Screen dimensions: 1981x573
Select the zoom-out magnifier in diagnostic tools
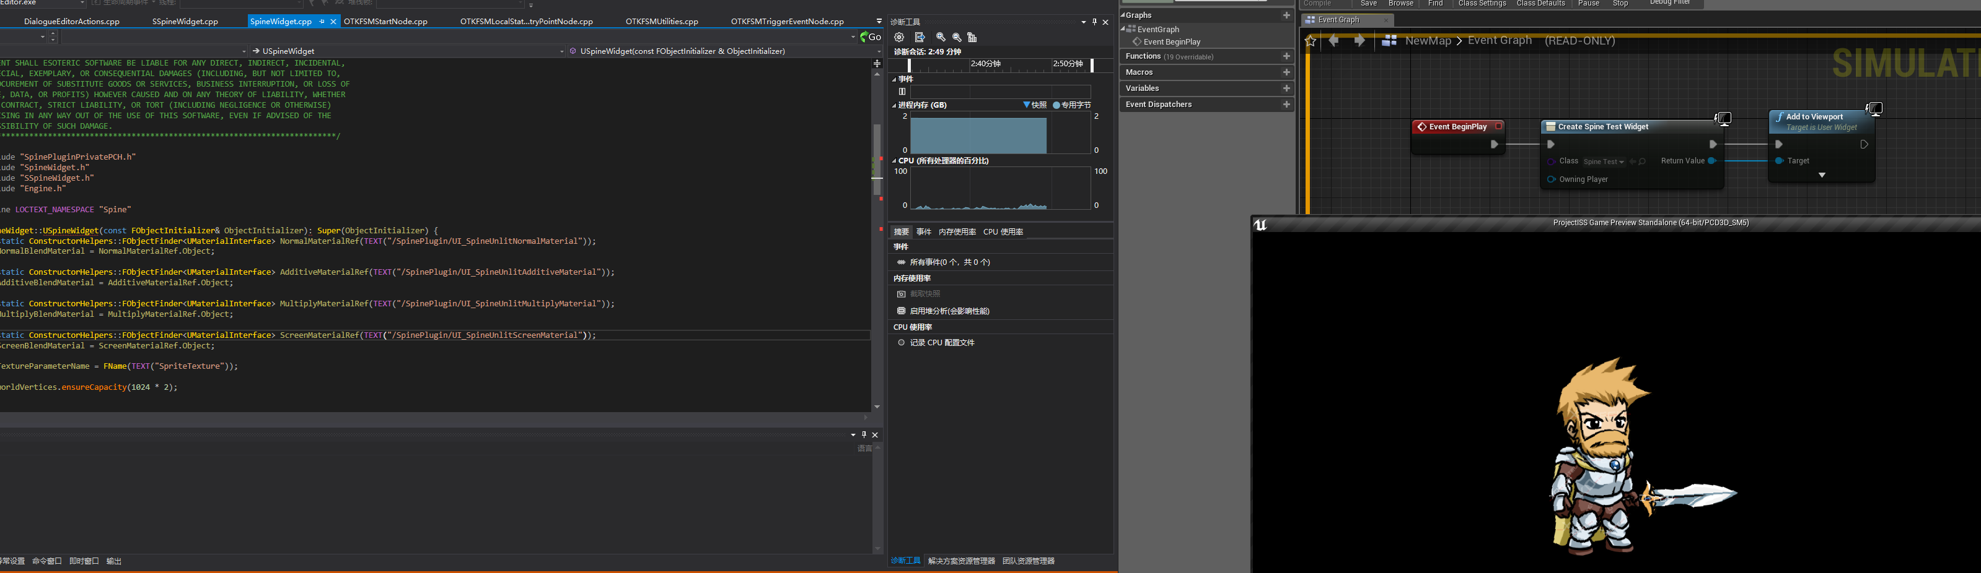tap(957, 37)
